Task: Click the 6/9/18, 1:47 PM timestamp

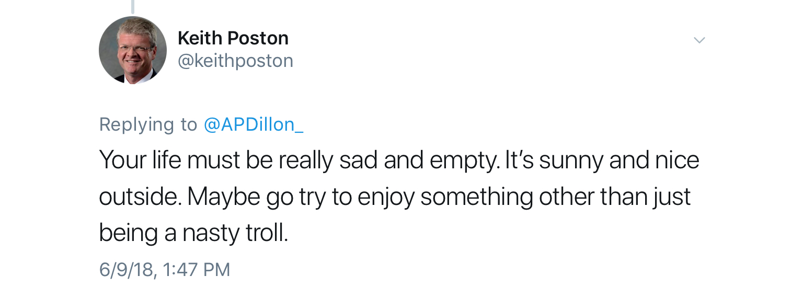Action: 164,269
